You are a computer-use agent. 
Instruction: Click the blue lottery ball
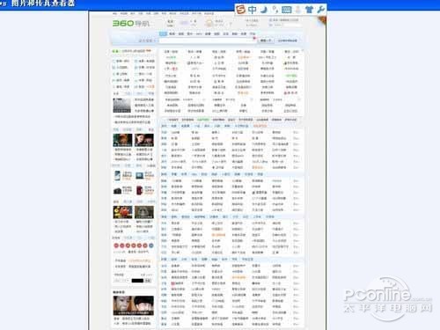click(151, 246)
